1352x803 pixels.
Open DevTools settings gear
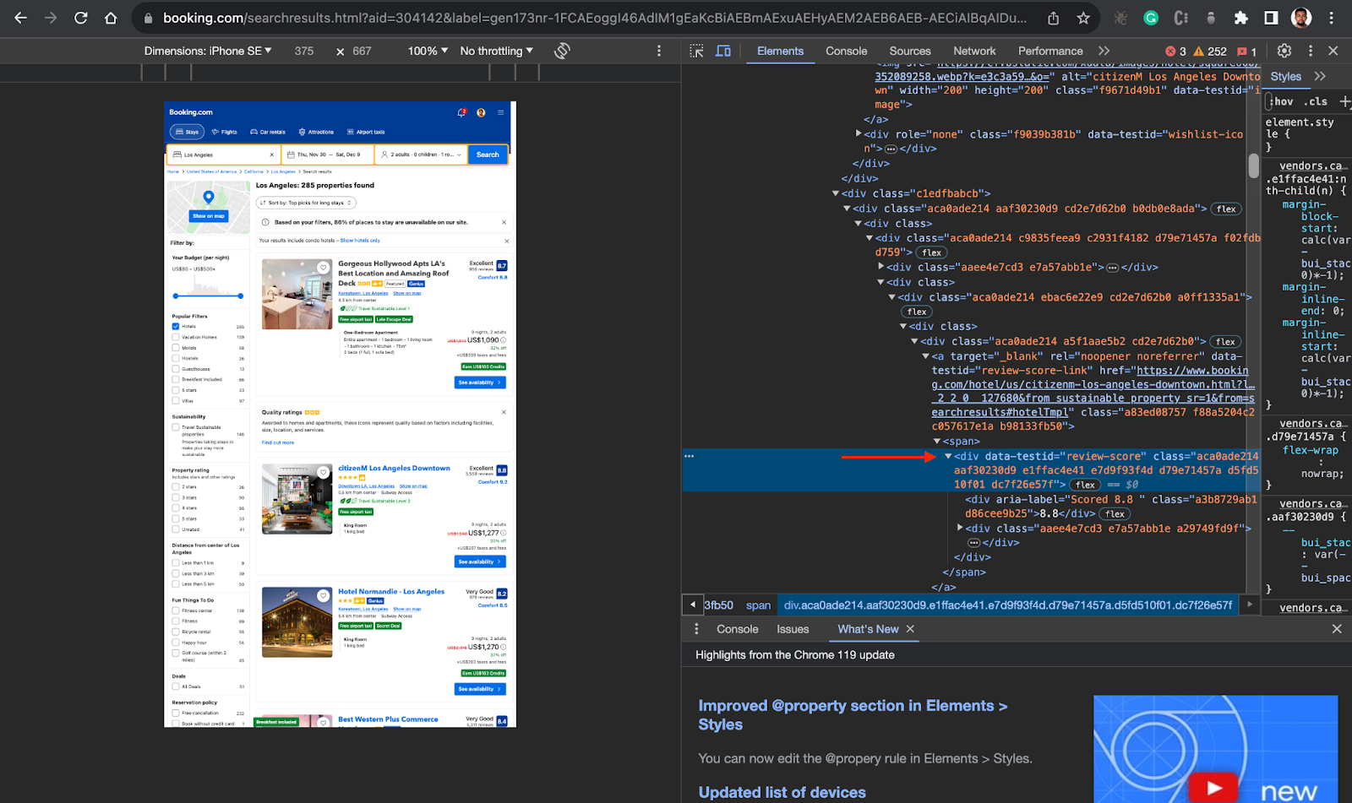(1284, 51)
